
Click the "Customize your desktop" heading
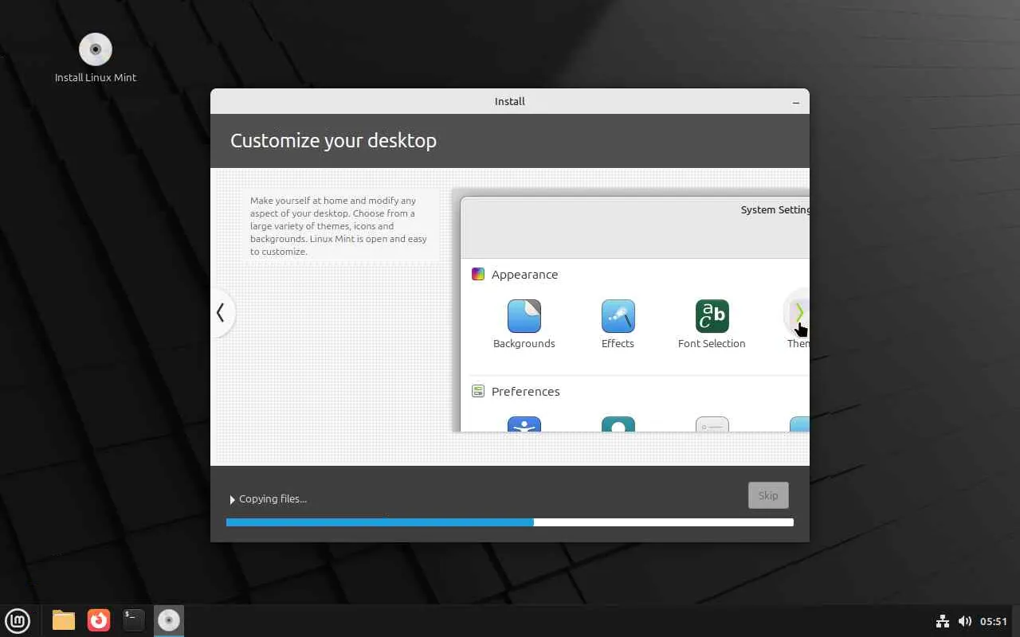point(333,141)
